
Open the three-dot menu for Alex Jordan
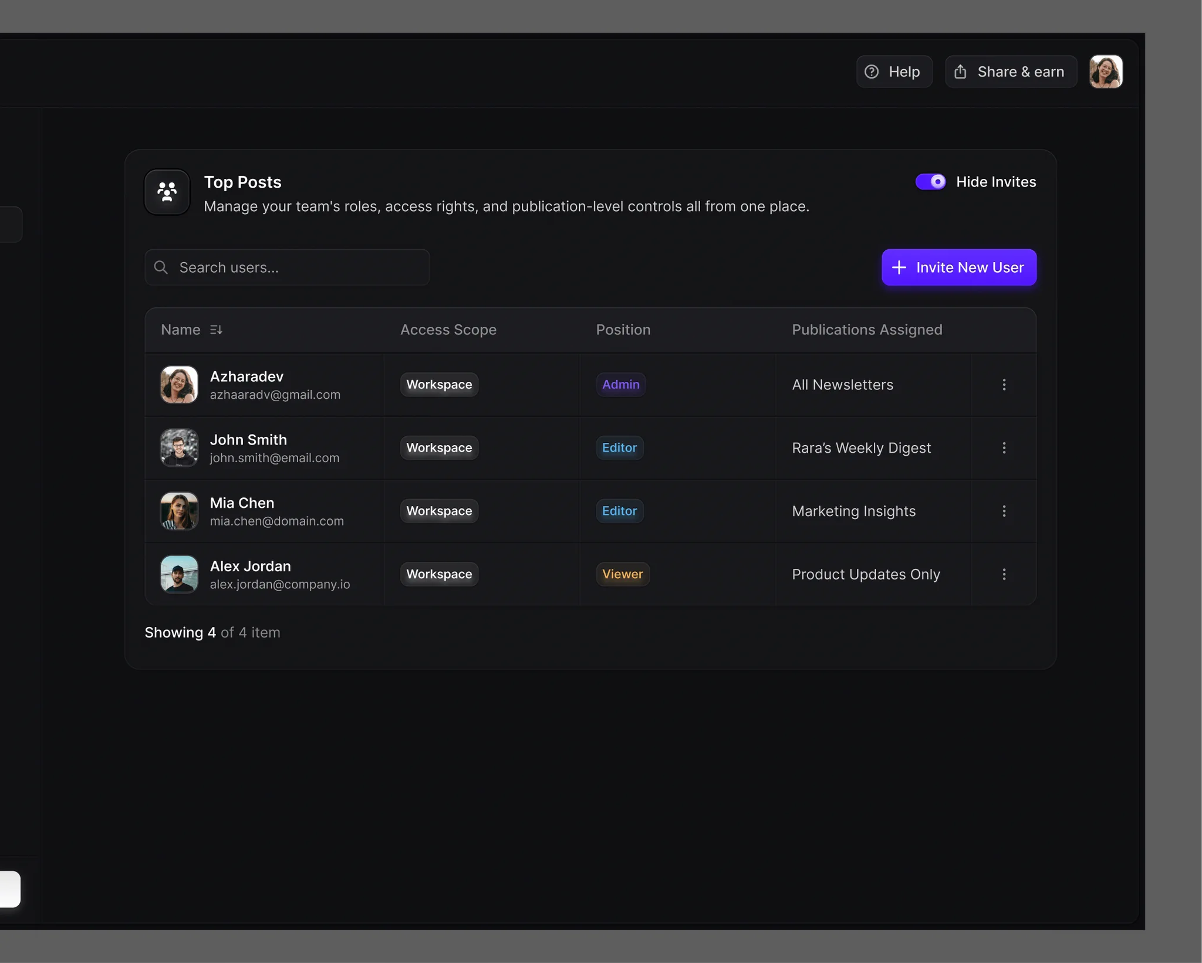1004,574
